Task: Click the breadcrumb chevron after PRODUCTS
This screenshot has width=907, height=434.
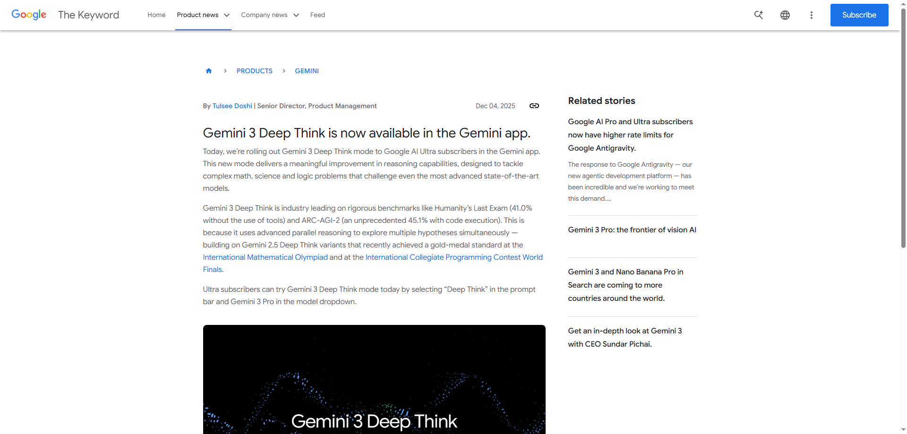Action: pos(284,71)
